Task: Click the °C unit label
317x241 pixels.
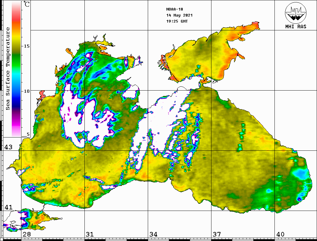Action: 27,4
